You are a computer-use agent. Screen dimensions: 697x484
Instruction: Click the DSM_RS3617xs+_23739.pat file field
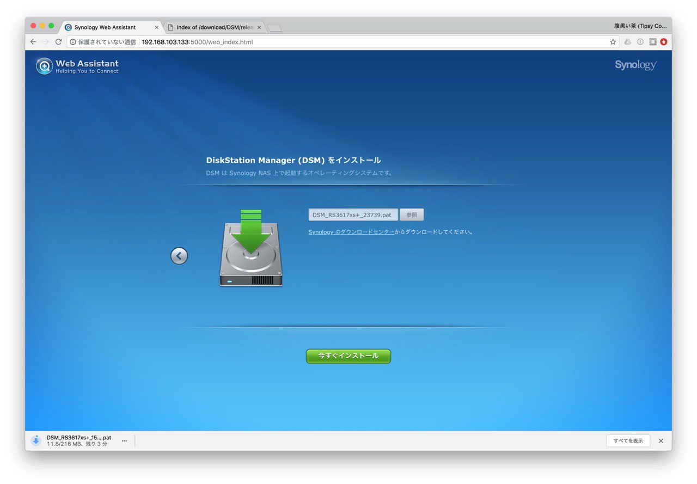click(x=353, y=215)
